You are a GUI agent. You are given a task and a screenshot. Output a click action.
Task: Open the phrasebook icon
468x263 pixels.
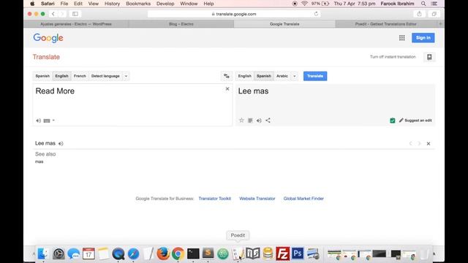coord(429,57)
